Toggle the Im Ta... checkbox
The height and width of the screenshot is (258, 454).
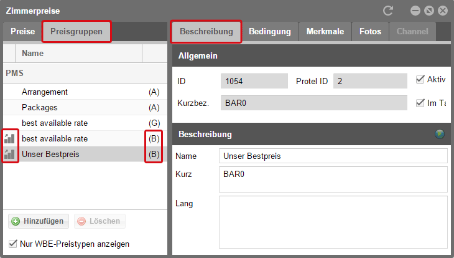tap(420, 103)
